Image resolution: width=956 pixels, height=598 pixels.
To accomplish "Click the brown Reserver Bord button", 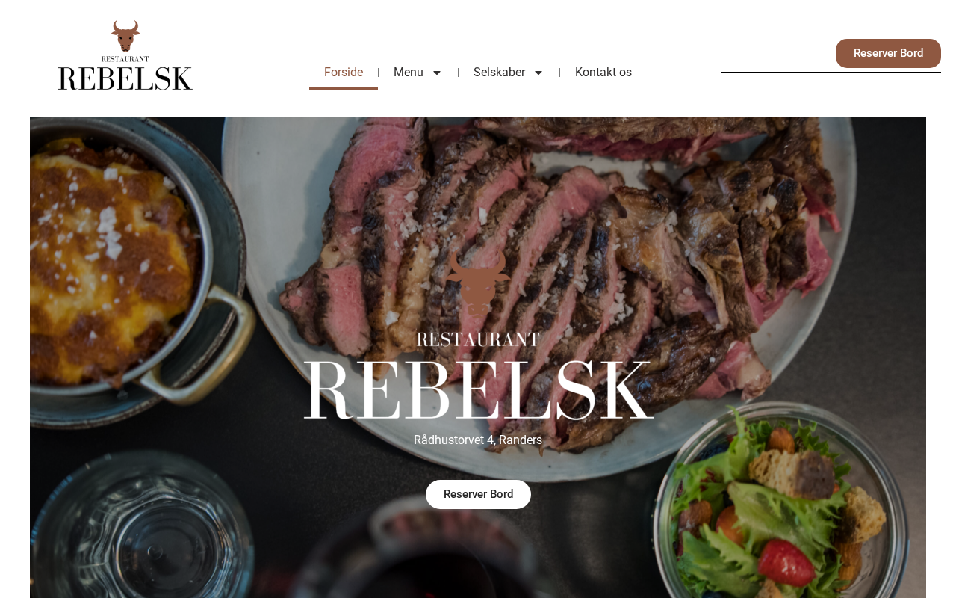I will (x=888, y=53).
